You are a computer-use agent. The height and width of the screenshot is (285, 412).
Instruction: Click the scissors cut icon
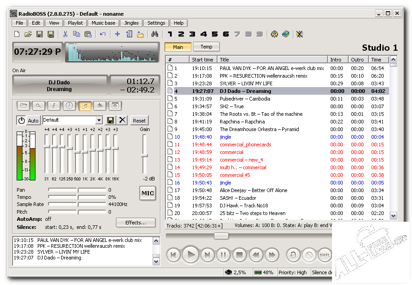coord(65,34)
